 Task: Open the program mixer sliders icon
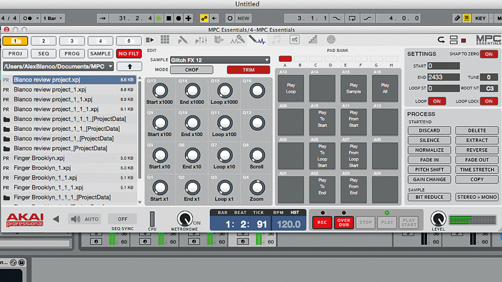(201, 40)
